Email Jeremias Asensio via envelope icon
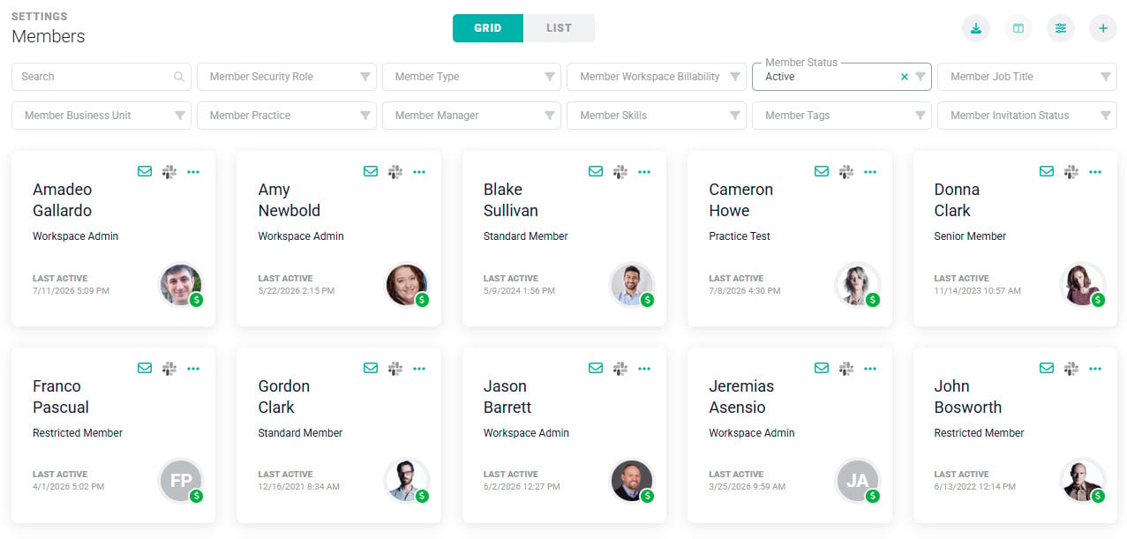This screenshot has width=1127, height=539. [x=822, y=368]
